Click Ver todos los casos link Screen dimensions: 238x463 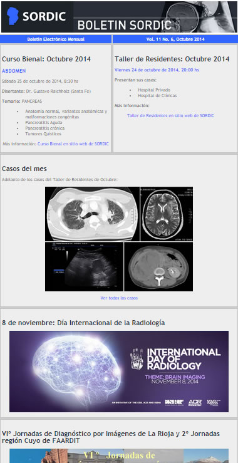(119, 298)
